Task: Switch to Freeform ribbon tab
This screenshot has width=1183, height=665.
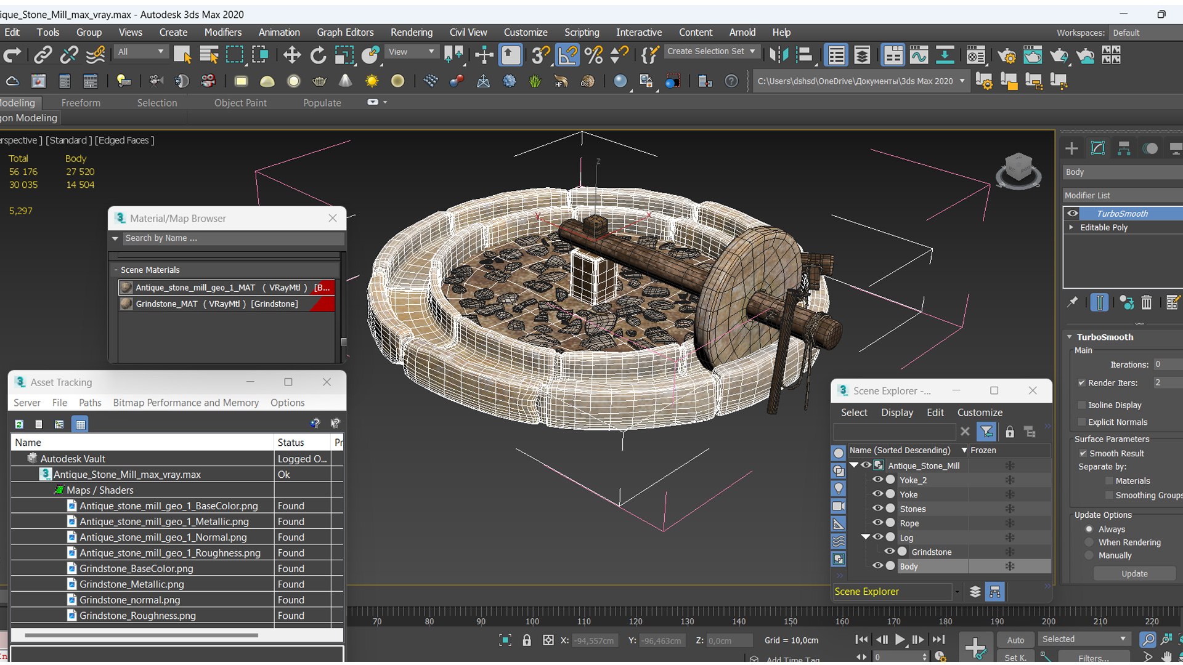Action: pyautogui.click(x=81, y=103)
